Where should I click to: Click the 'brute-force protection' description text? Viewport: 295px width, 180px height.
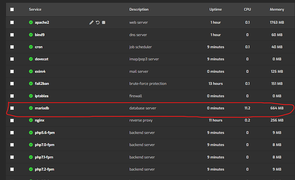tap(148, 84)
